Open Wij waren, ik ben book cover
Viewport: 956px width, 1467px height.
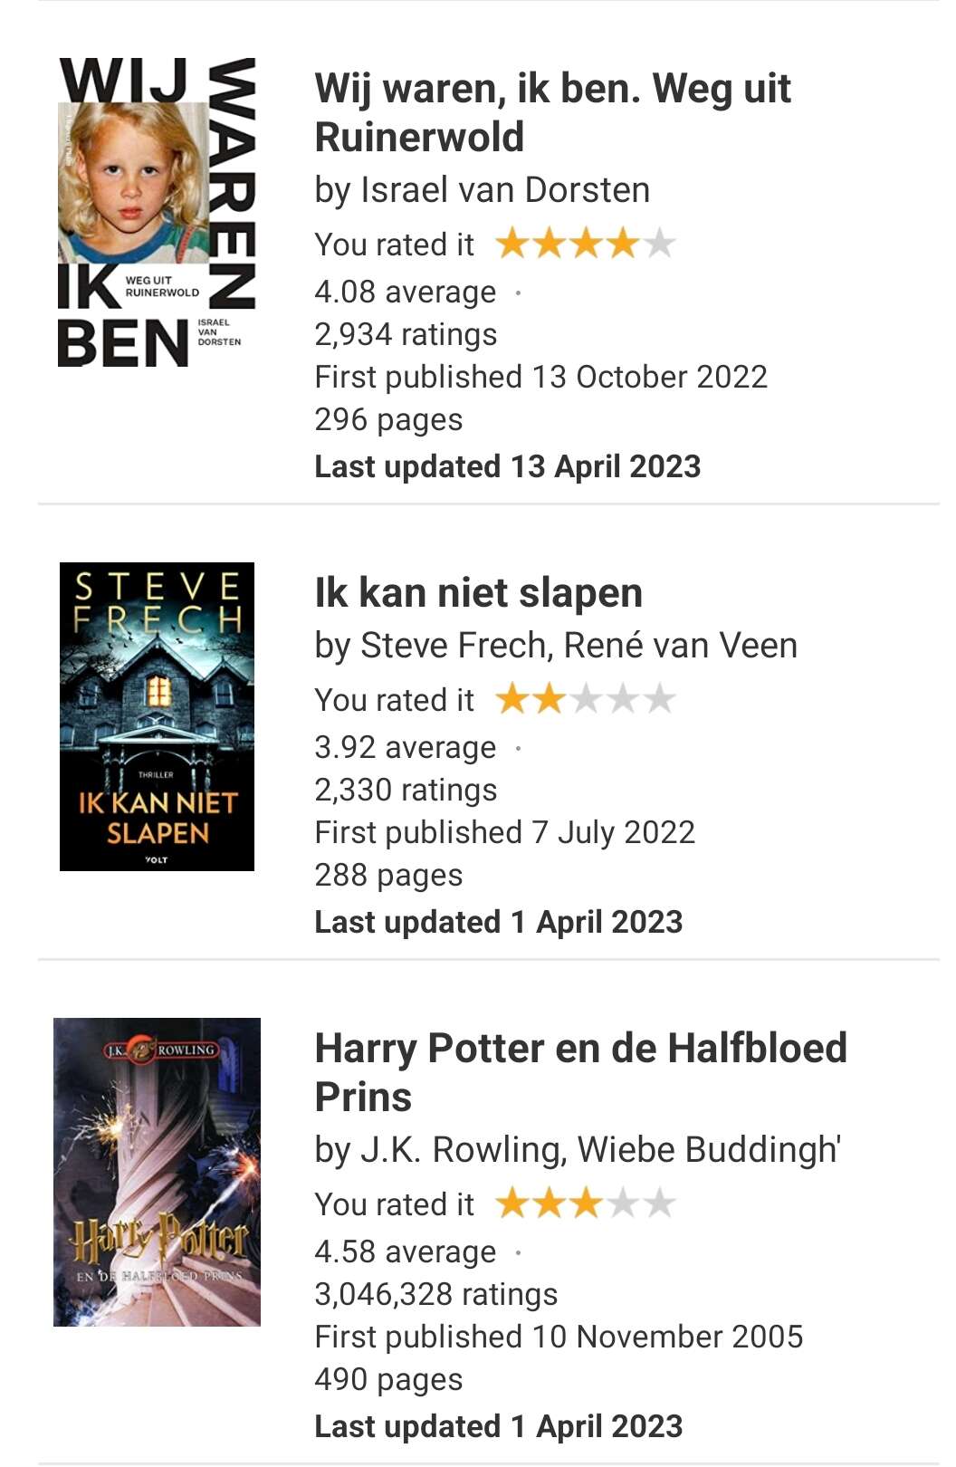click(x=157, y=212)
